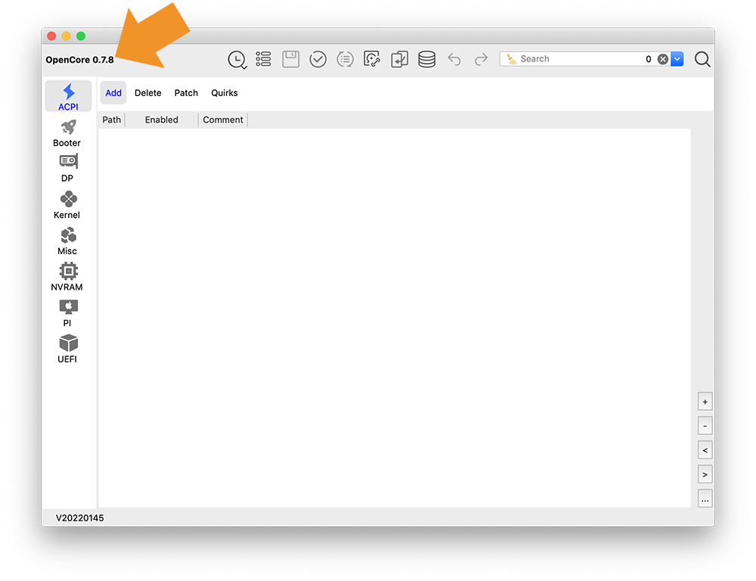Click the minus button to remove row
The height and width of the screenshot is (581, 756).
pos(705,426)
